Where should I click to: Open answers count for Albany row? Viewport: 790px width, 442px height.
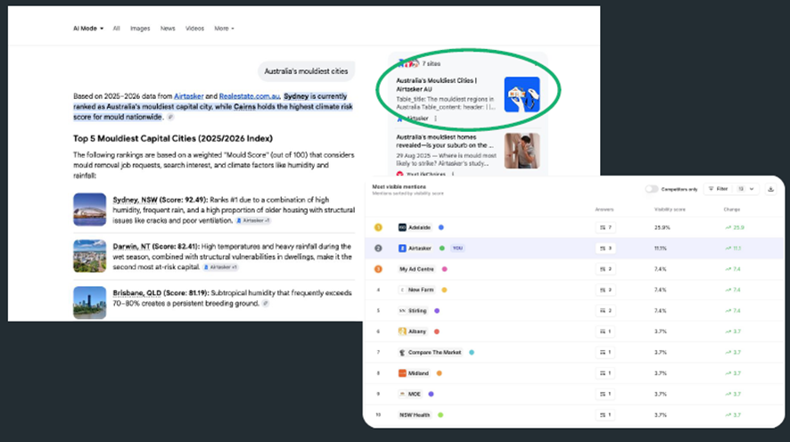click(x=605, y=331)
